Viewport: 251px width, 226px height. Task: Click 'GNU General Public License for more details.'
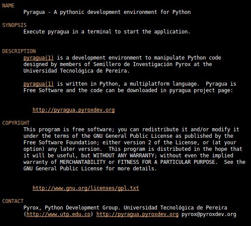pyautogui.click(x=90, y=169)
